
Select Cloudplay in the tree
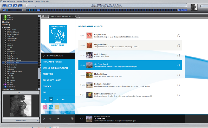6,25
